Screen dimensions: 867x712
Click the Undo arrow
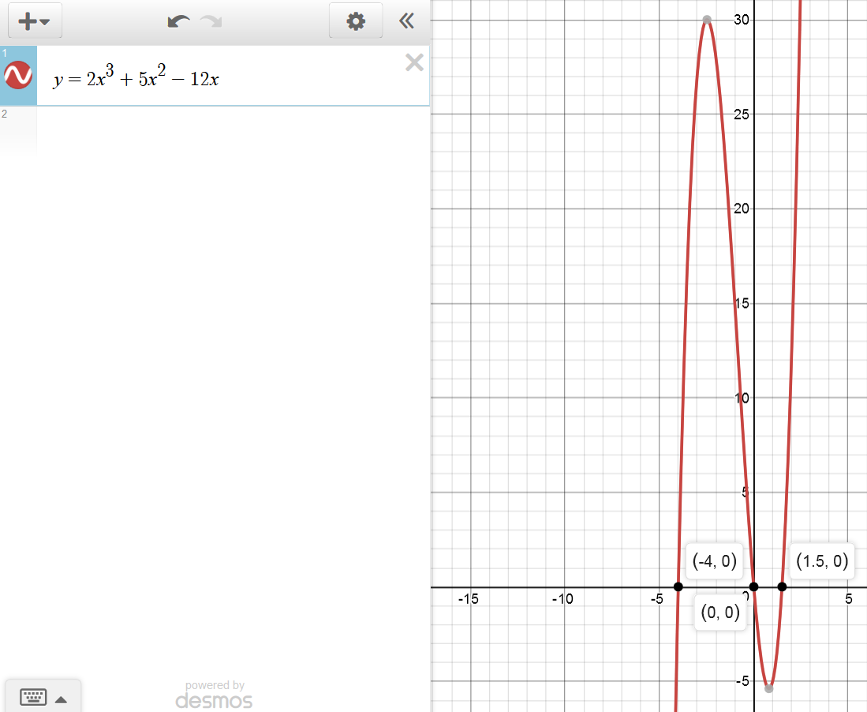click(x=178, y=21)
